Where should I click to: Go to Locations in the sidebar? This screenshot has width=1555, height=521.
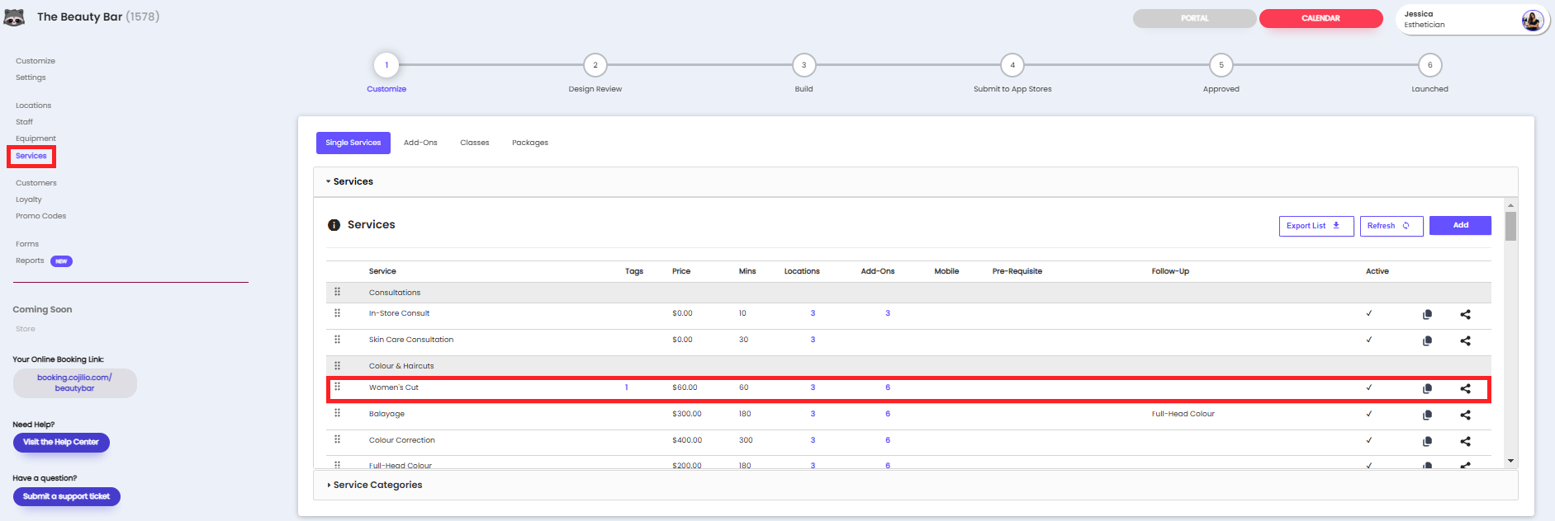point(33,106)
